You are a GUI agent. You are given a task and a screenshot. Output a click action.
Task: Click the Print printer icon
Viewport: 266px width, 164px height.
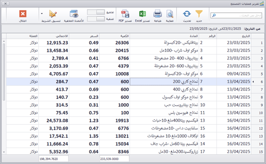pos(158,14)
